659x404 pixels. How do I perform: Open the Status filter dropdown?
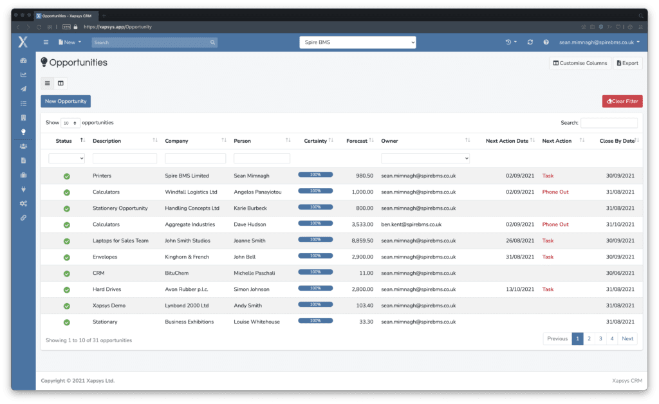[x=67, y=158]
